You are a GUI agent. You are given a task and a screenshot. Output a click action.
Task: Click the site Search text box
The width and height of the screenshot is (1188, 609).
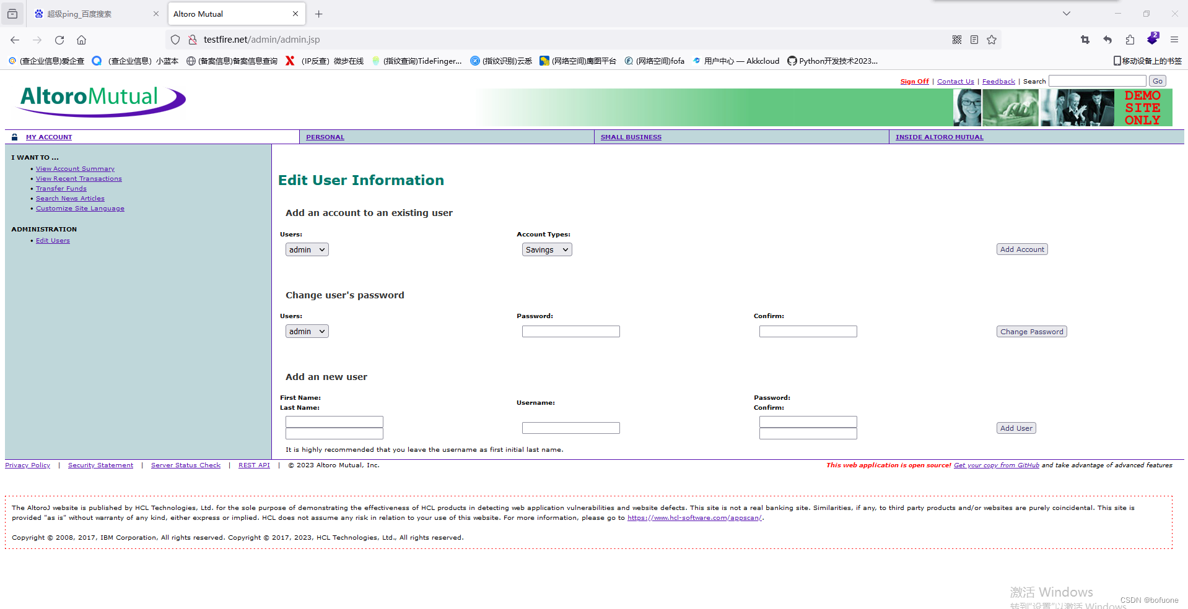click(x=1097, y=80)
